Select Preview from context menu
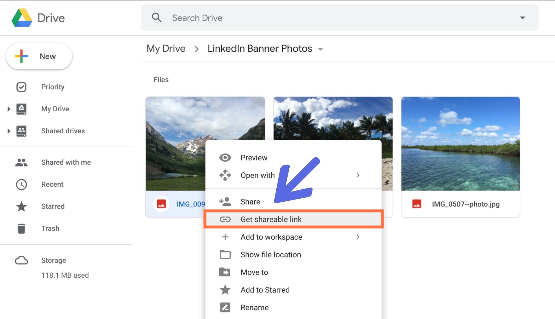 (x=254, y=158)
